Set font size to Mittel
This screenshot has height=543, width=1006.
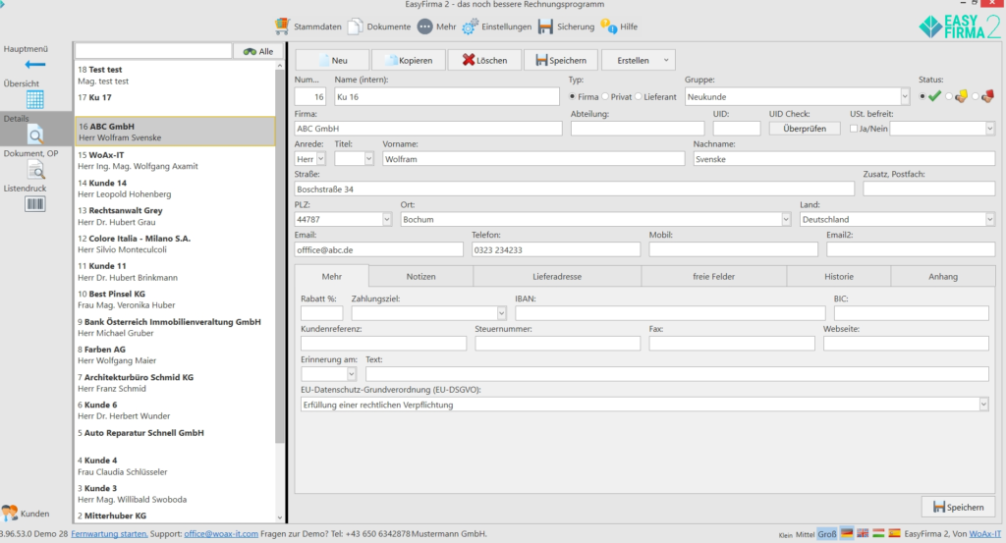[805, 534]
